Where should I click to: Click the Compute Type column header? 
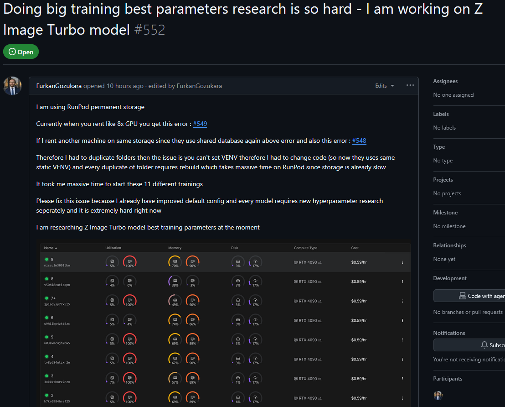click(305, 248)
